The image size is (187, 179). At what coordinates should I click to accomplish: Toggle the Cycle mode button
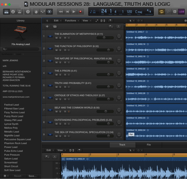161,12
